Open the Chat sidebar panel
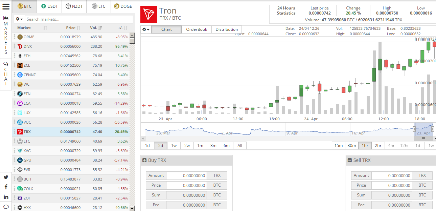The width and height of the screenshot is (436, 211). point(6,74)
